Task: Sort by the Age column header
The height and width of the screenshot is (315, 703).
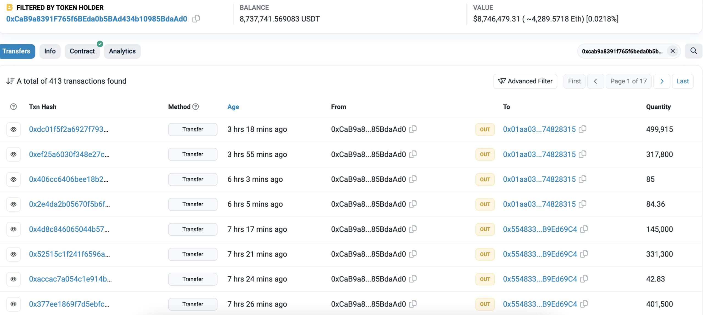Action: pos(233,107)
